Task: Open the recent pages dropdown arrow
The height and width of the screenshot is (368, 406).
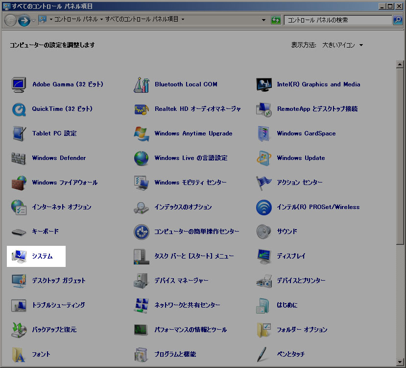Action: point(34,20)
